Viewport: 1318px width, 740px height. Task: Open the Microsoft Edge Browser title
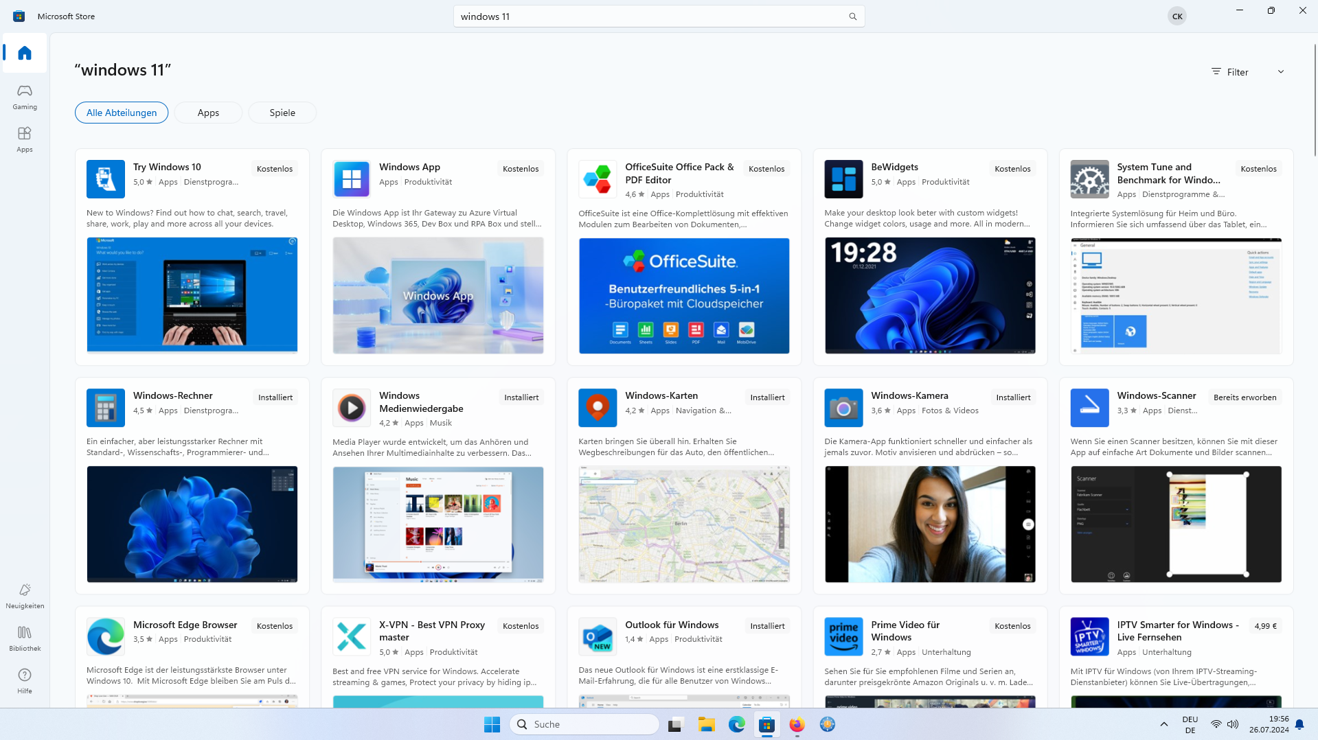click(x=185, y=625)
